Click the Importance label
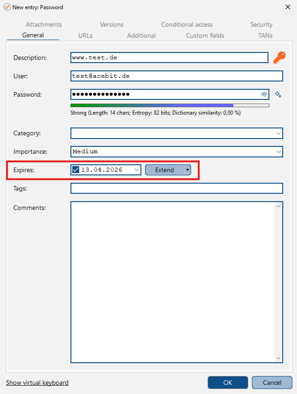 tap(30, 151)
